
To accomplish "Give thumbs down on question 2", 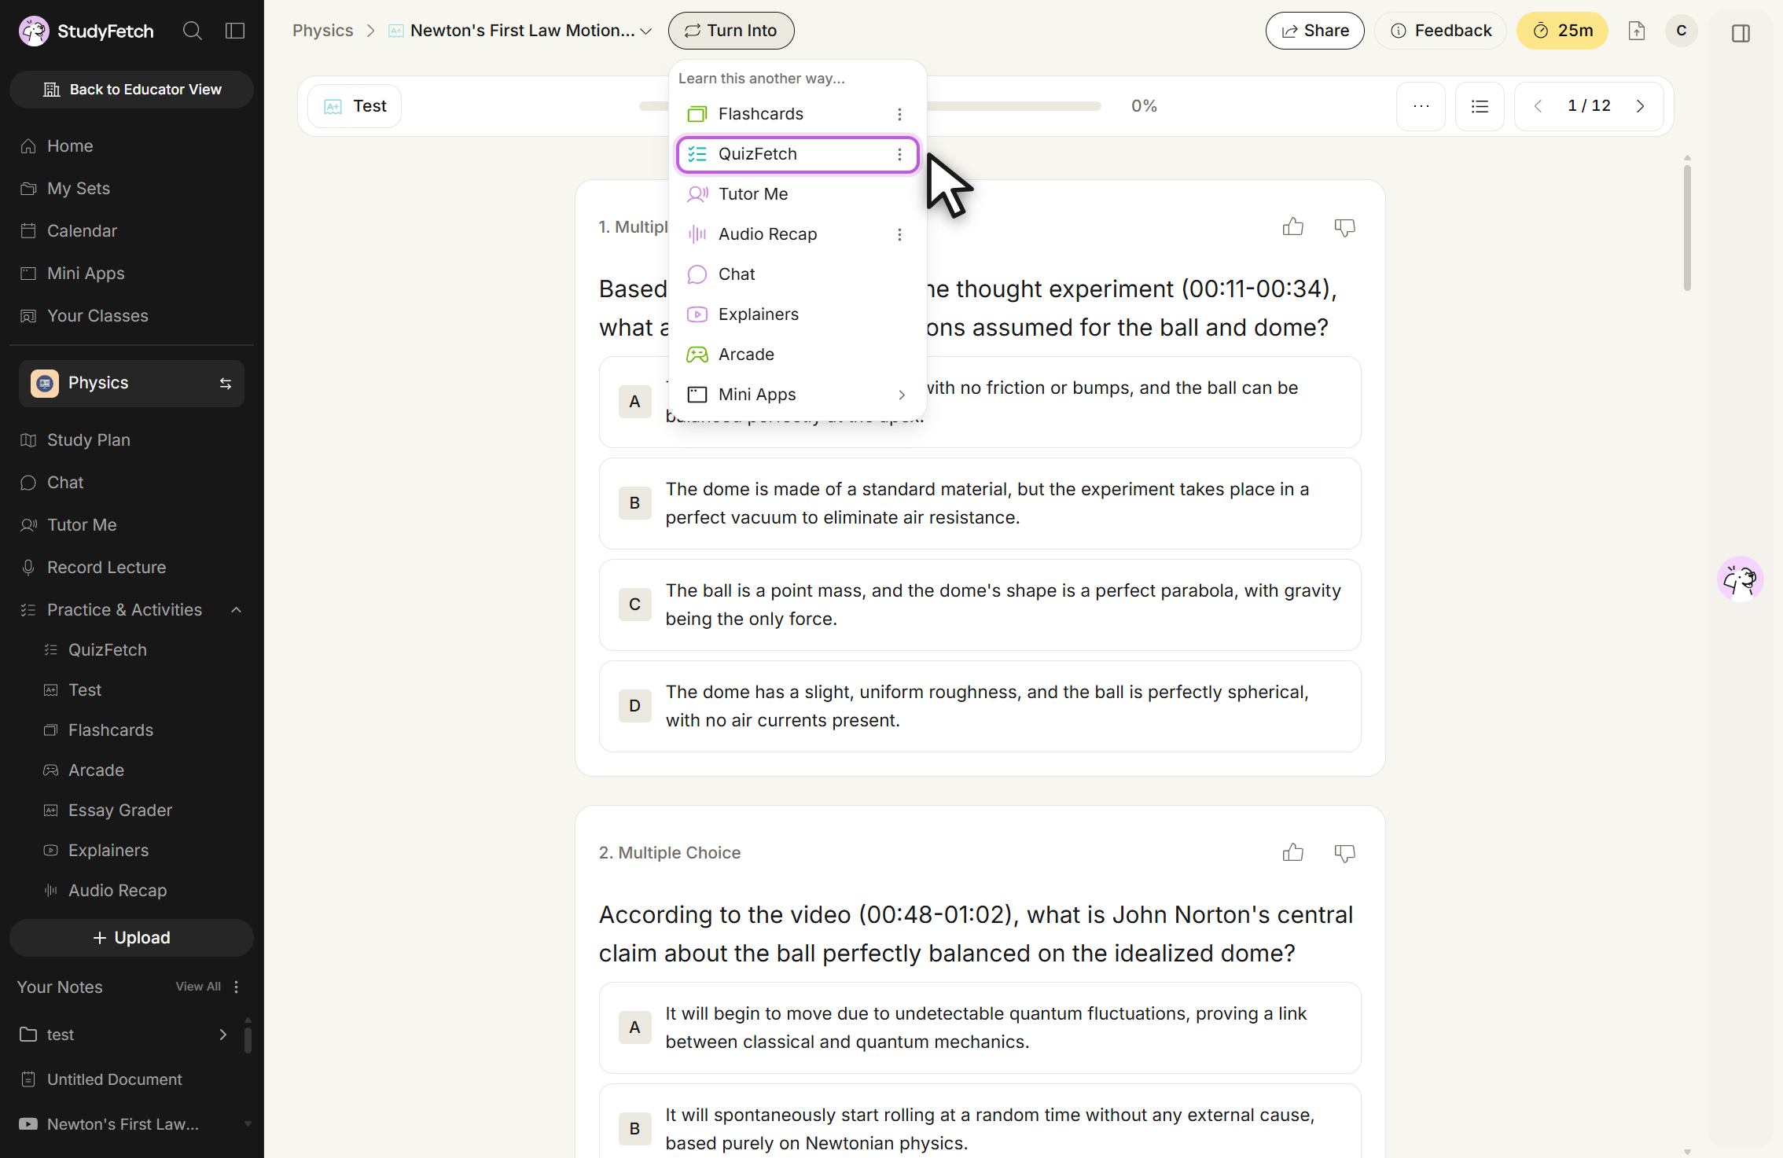I will (1345, 853).
